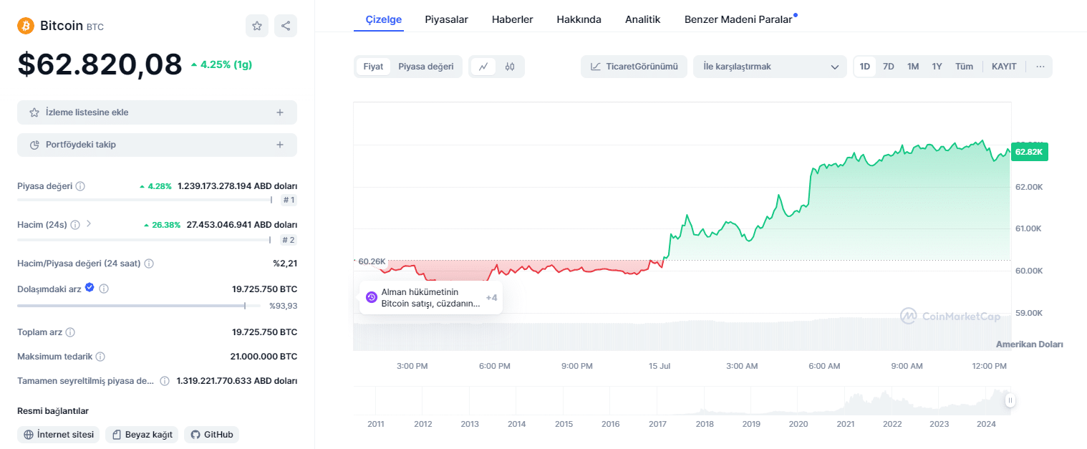The height and width of the screenshot is (449, 1087).
Task: Open the Hakkında tab
Action: pyautogui.click(x=579, y=19)
